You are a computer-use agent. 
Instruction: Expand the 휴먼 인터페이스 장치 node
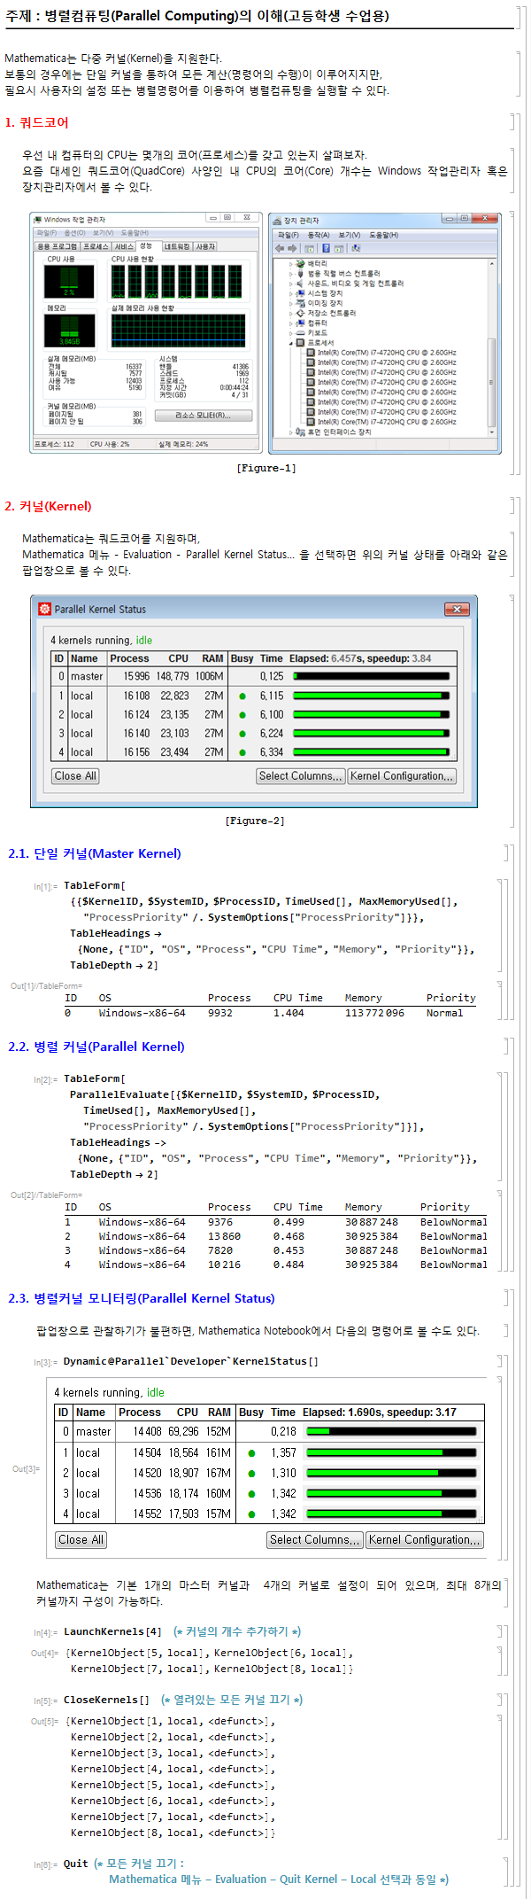click(290, 432)
